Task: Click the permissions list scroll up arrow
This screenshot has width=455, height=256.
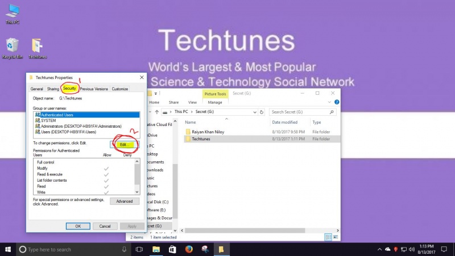Action: point(137,161)
